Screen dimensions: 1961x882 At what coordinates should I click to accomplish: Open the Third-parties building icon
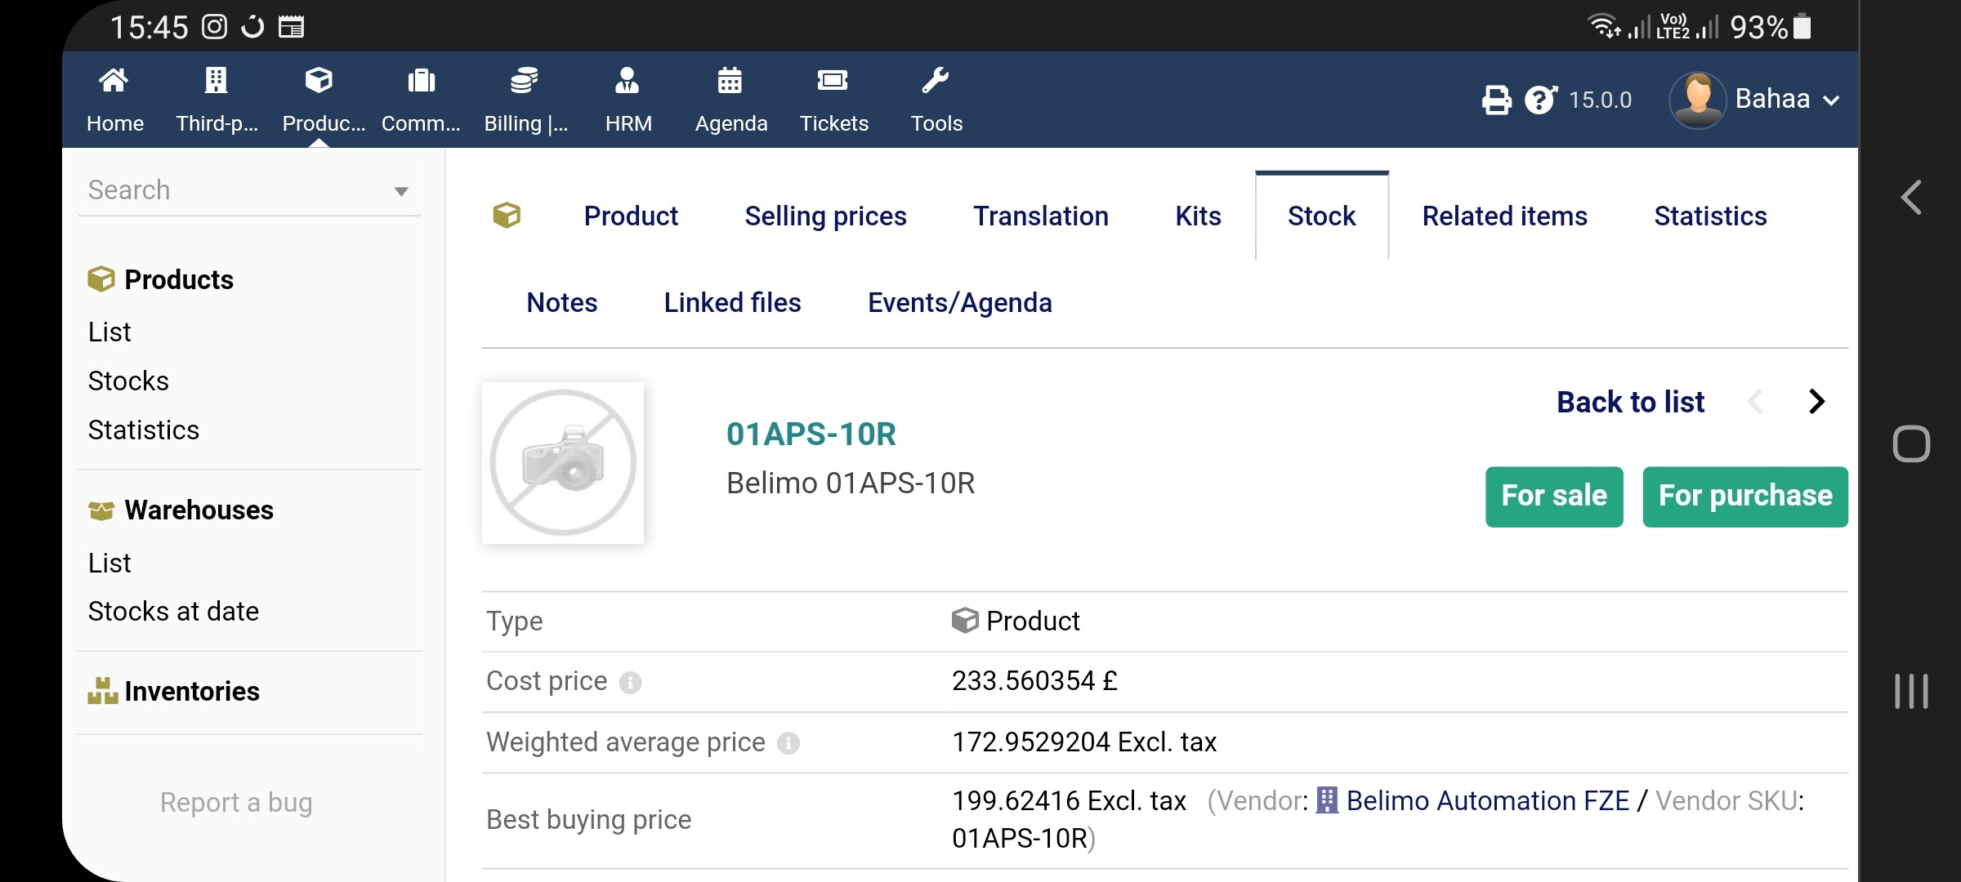pos(216,81)
